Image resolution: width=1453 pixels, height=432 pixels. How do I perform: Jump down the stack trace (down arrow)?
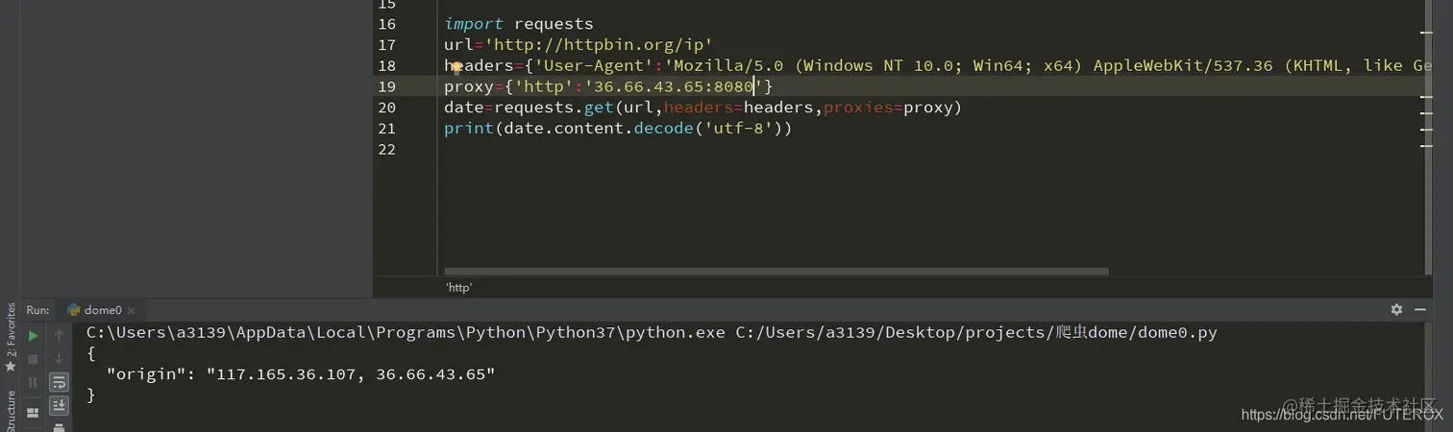tap(59, 359)
